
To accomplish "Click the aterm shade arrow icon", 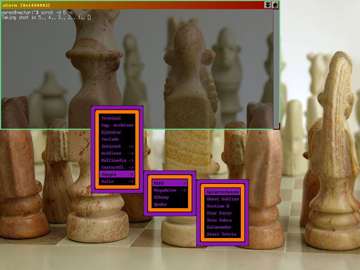I will (x=268, y=5).
